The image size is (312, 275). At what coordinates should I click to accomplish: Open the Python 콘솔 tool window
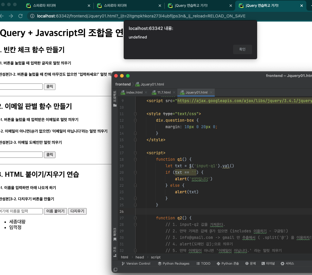pyautogui.click(x=228, y=263)
